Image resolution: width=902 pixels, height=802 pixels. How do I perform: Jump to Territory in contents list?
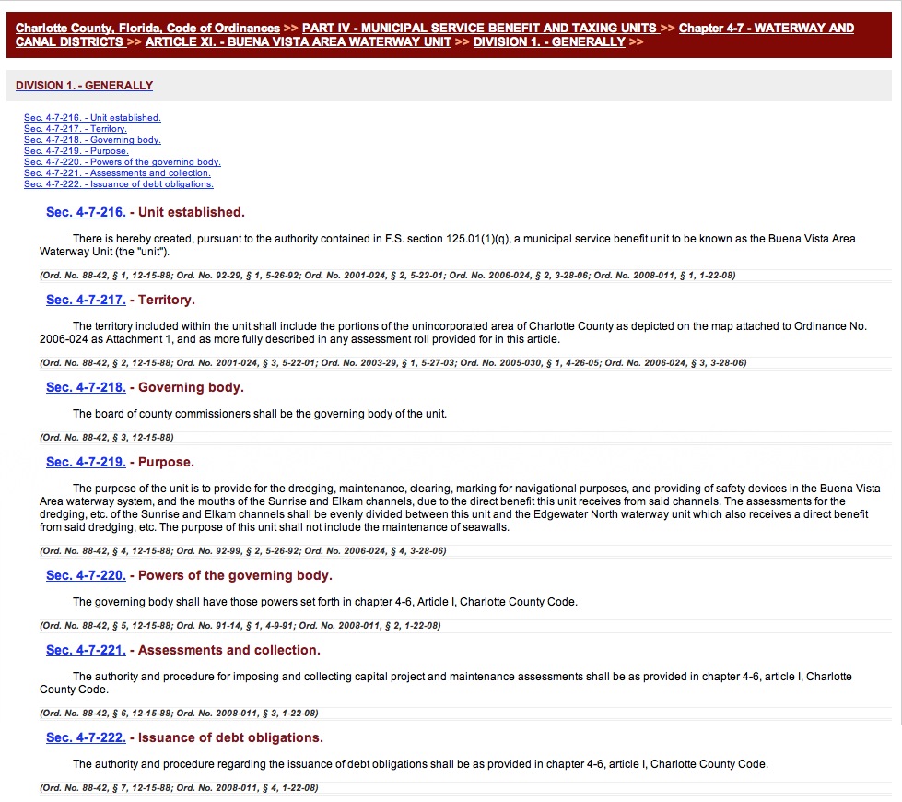[x=76, y=129]
